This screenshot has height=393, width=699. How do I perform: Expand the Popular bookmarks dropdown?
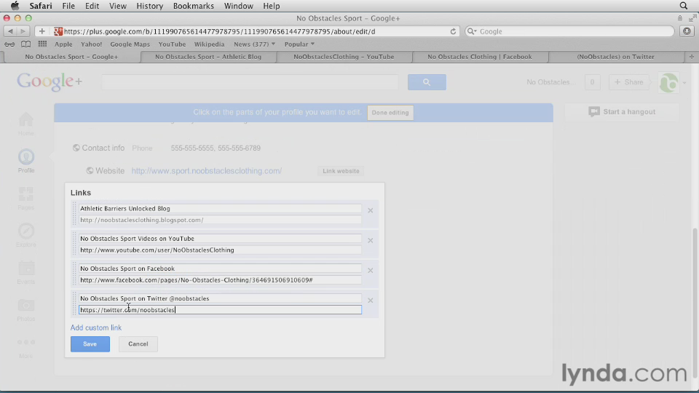tap(299, 44)
